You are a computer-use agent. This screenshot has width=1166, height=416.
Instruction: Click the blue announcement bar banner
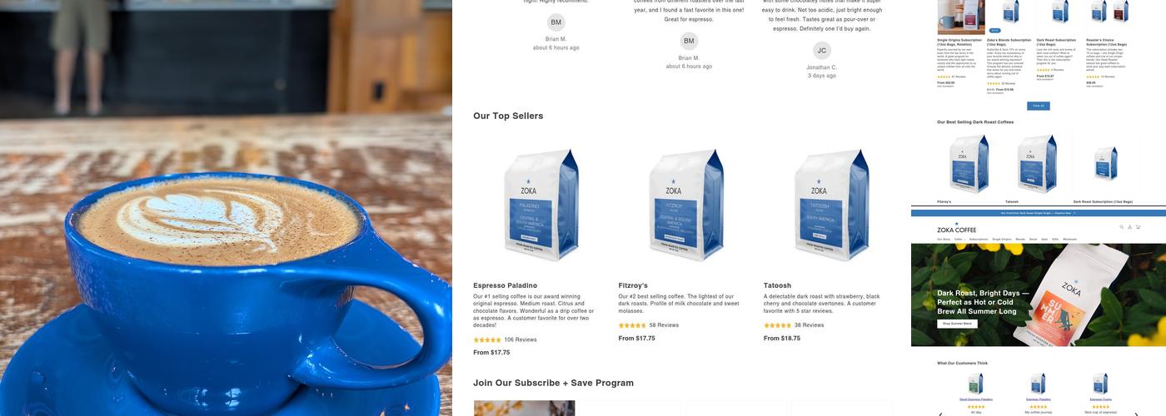(1039, 213)
